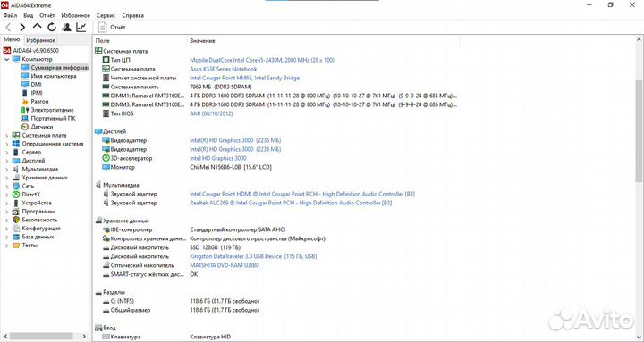
Task: Open the Файл menu
Action: 10,15
